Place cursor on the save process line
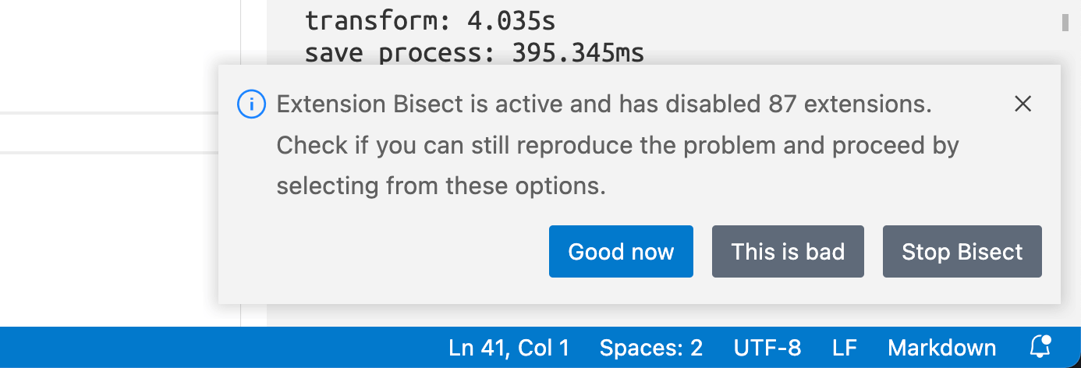This screenshot has height=368, width=1081. click(474, 53)
